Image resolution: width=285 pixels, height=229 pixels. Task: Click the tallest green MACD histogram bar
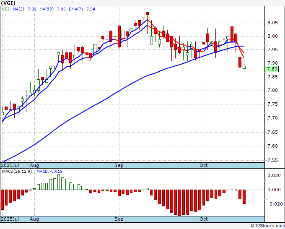[59, 182]
